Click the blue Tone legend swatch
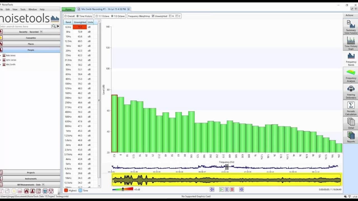 point(80,190)
